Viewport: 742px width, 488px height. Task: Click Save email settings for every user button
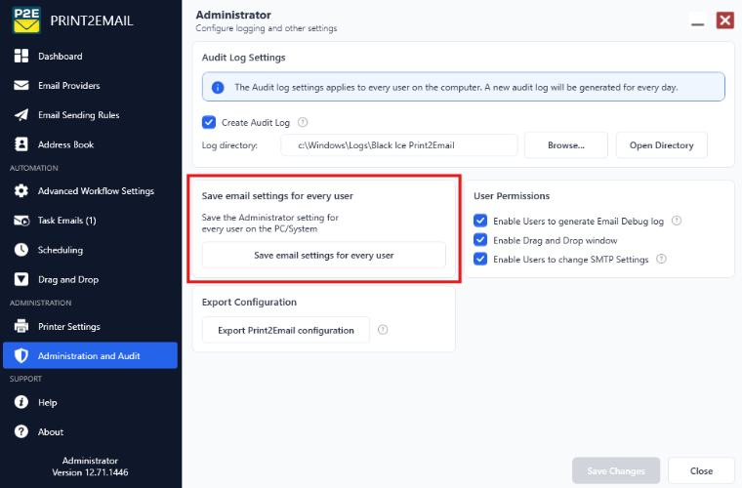[x=324, y=256]
